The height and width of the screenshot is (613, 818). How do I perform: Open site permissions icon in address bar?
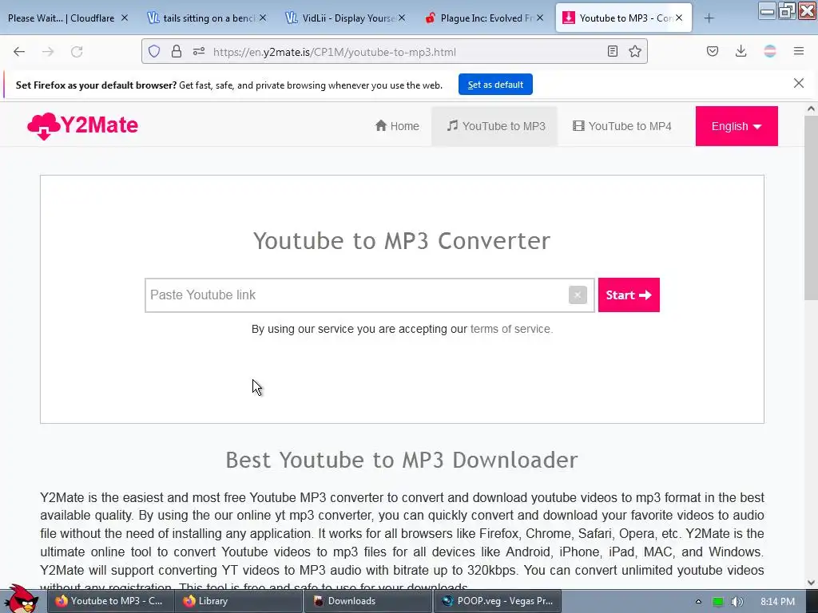[x=199, y=51]
